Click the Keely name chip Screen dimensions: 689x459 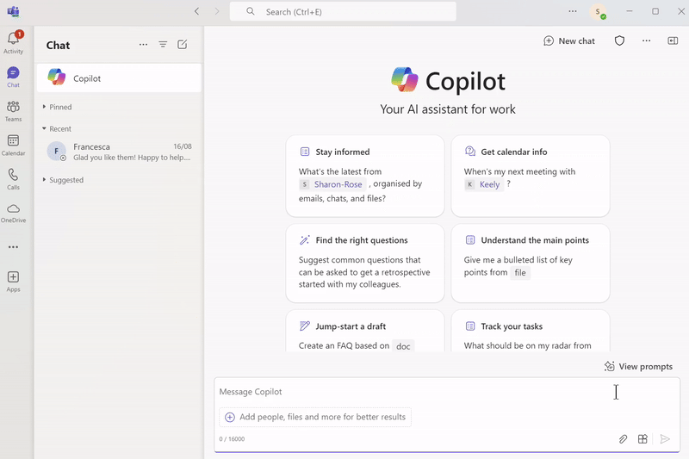pos(484,184)
